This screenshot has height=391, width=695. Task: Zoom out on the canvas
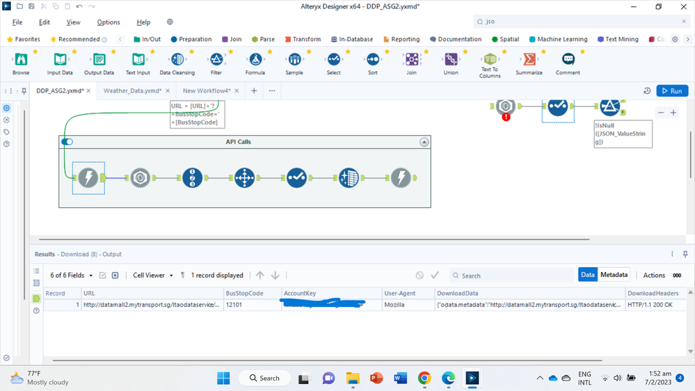(x=661, y=113)
